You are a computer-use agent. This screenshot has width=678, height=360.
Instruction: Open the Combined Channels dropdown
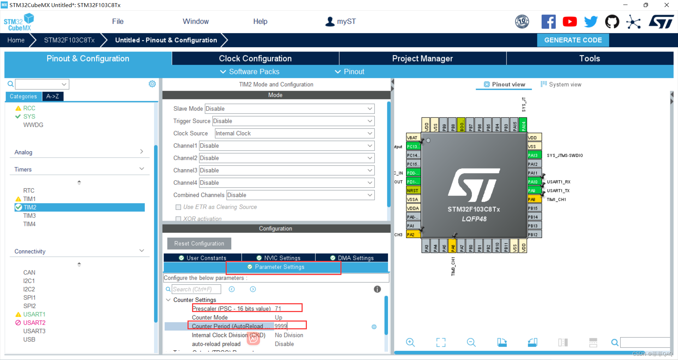click(301, 195)
